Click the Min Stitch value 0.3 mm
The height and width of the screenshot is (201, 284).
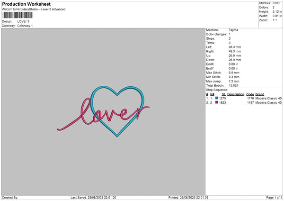point(234,77)
